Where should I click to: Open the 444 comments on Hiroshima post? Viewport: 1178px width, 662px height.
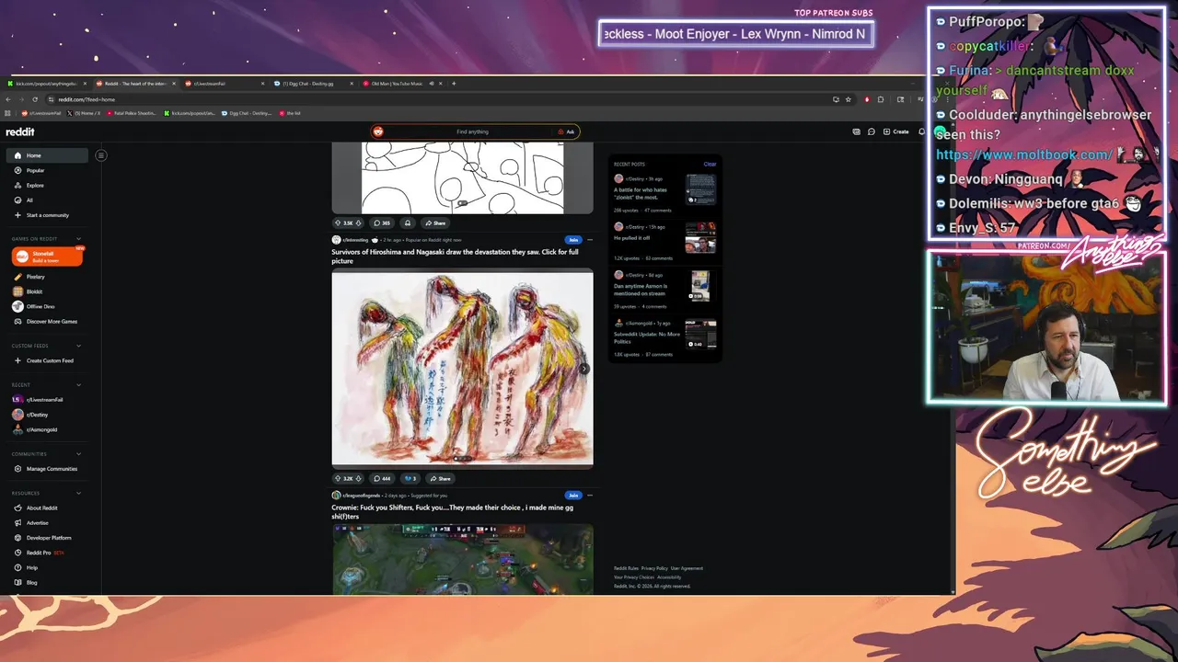pos(382,478)
